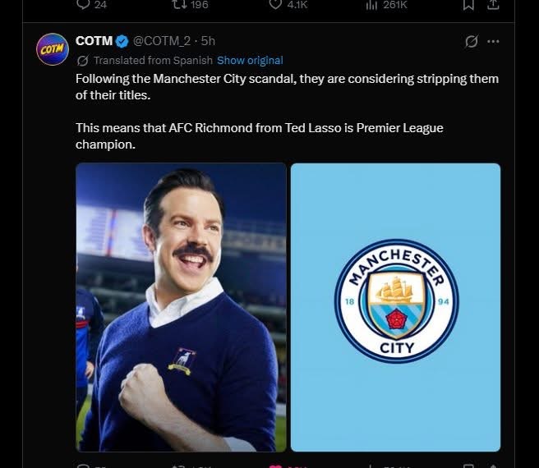Screen dimensions: 539x468
Task: Click the 'Translated from Spanish' label
Action: (153, 61)
